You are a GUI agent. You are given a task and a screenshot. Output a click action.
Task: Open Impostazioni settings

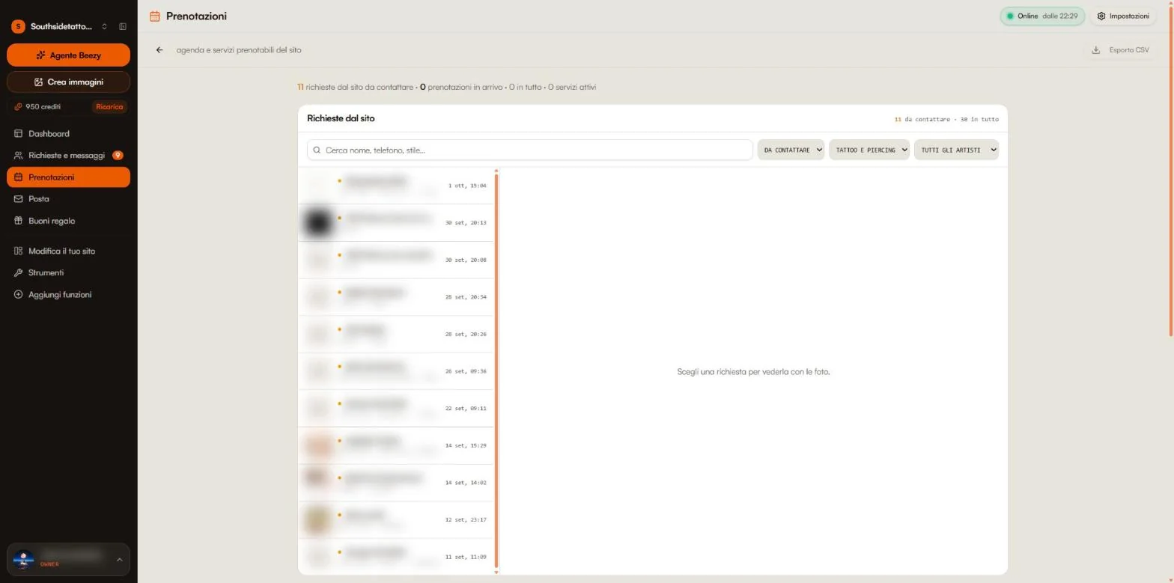coord(1123,16)
